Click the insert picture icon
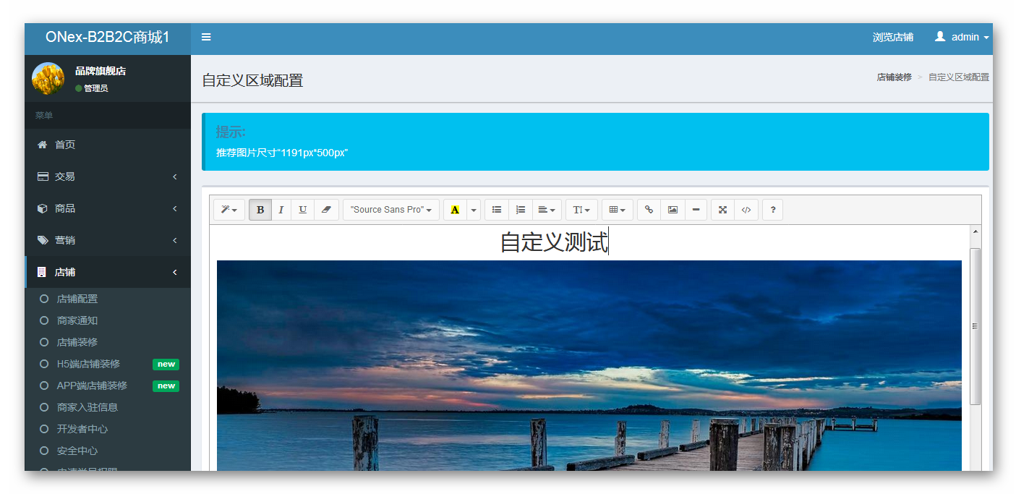The height and width of the screenshot is (494, 1016). (673, 210)
